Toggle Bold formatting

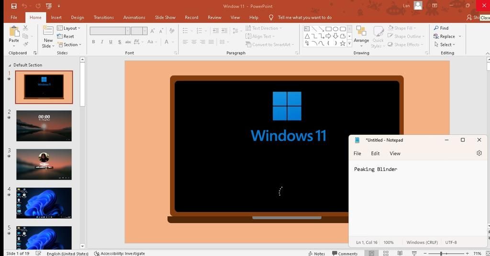[x=93, y=42]
